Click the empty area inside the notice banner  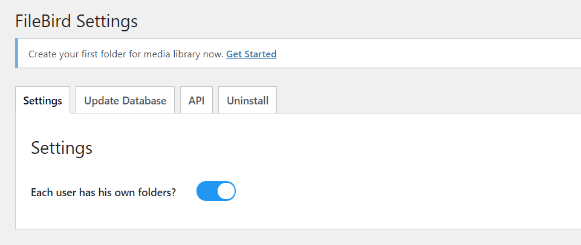[x=423, y=54]
